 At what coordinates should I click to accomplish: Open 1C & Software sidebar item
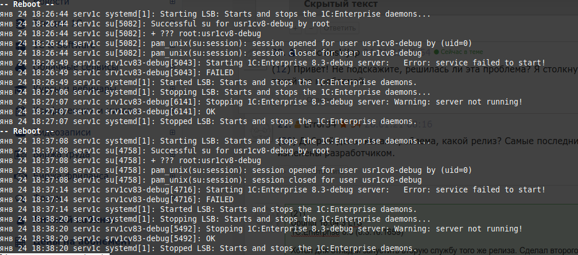point(64,46)
